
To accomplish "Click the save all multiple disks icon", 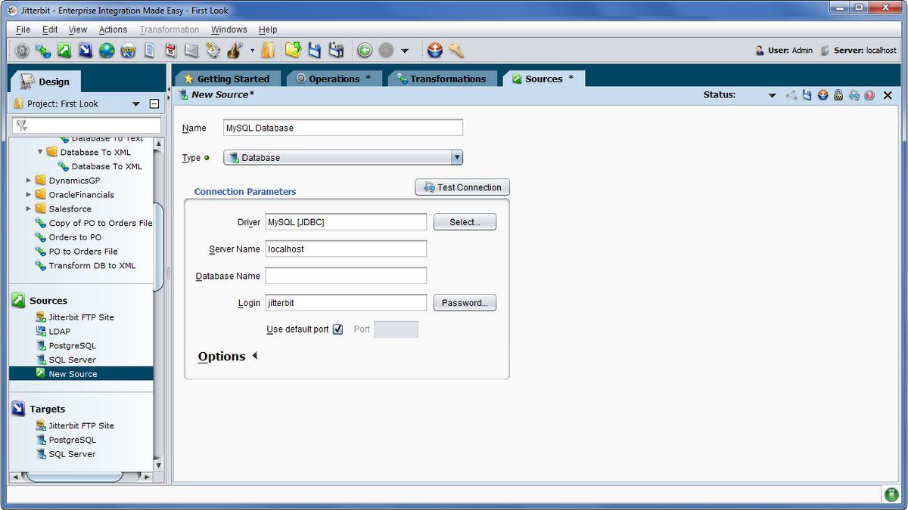I will tap(336, 51).
